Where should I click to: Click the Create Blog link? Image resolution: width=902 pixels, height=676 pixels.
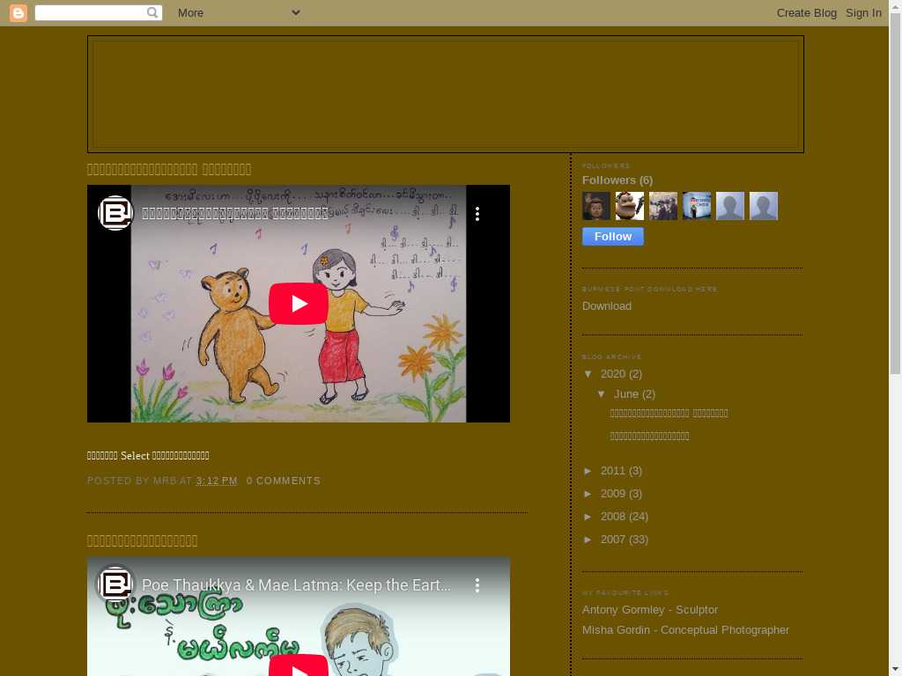point(807,12)
